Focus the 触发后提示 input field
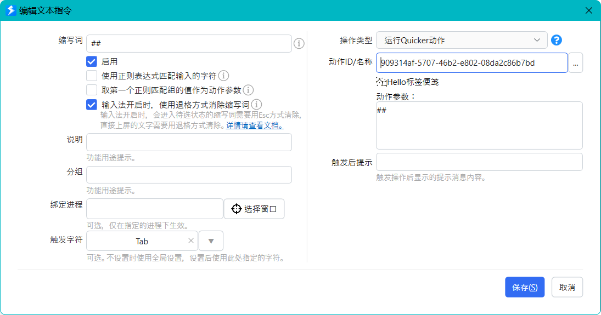The width and height of the screenshot is (601, 315). (479, 162)
